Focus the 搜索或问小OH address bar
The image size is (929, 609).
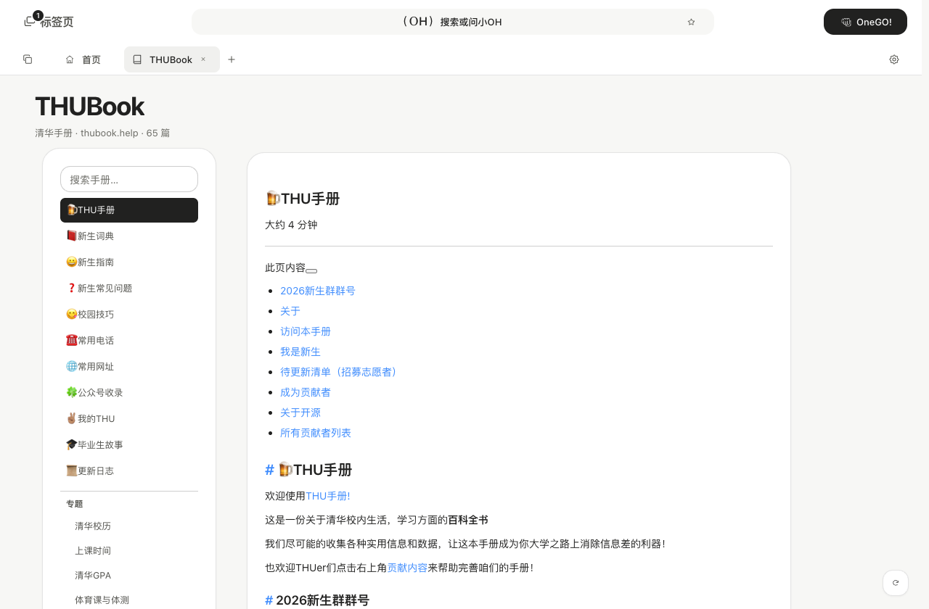point(453,22)
